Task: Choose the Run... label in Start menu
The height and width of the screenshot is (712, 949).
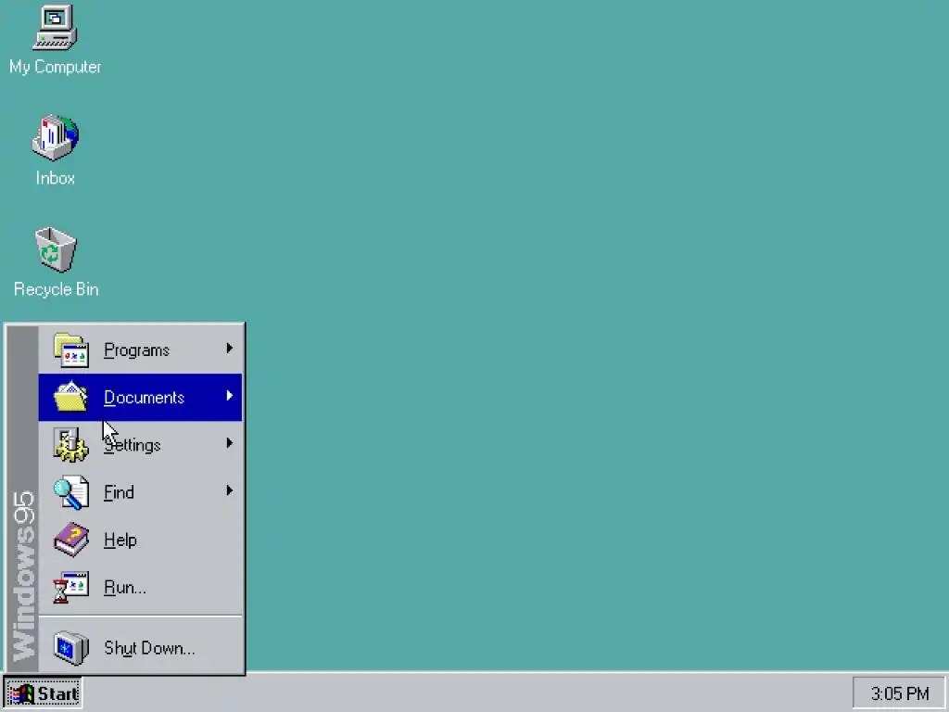Action: (x=125, y=587)
